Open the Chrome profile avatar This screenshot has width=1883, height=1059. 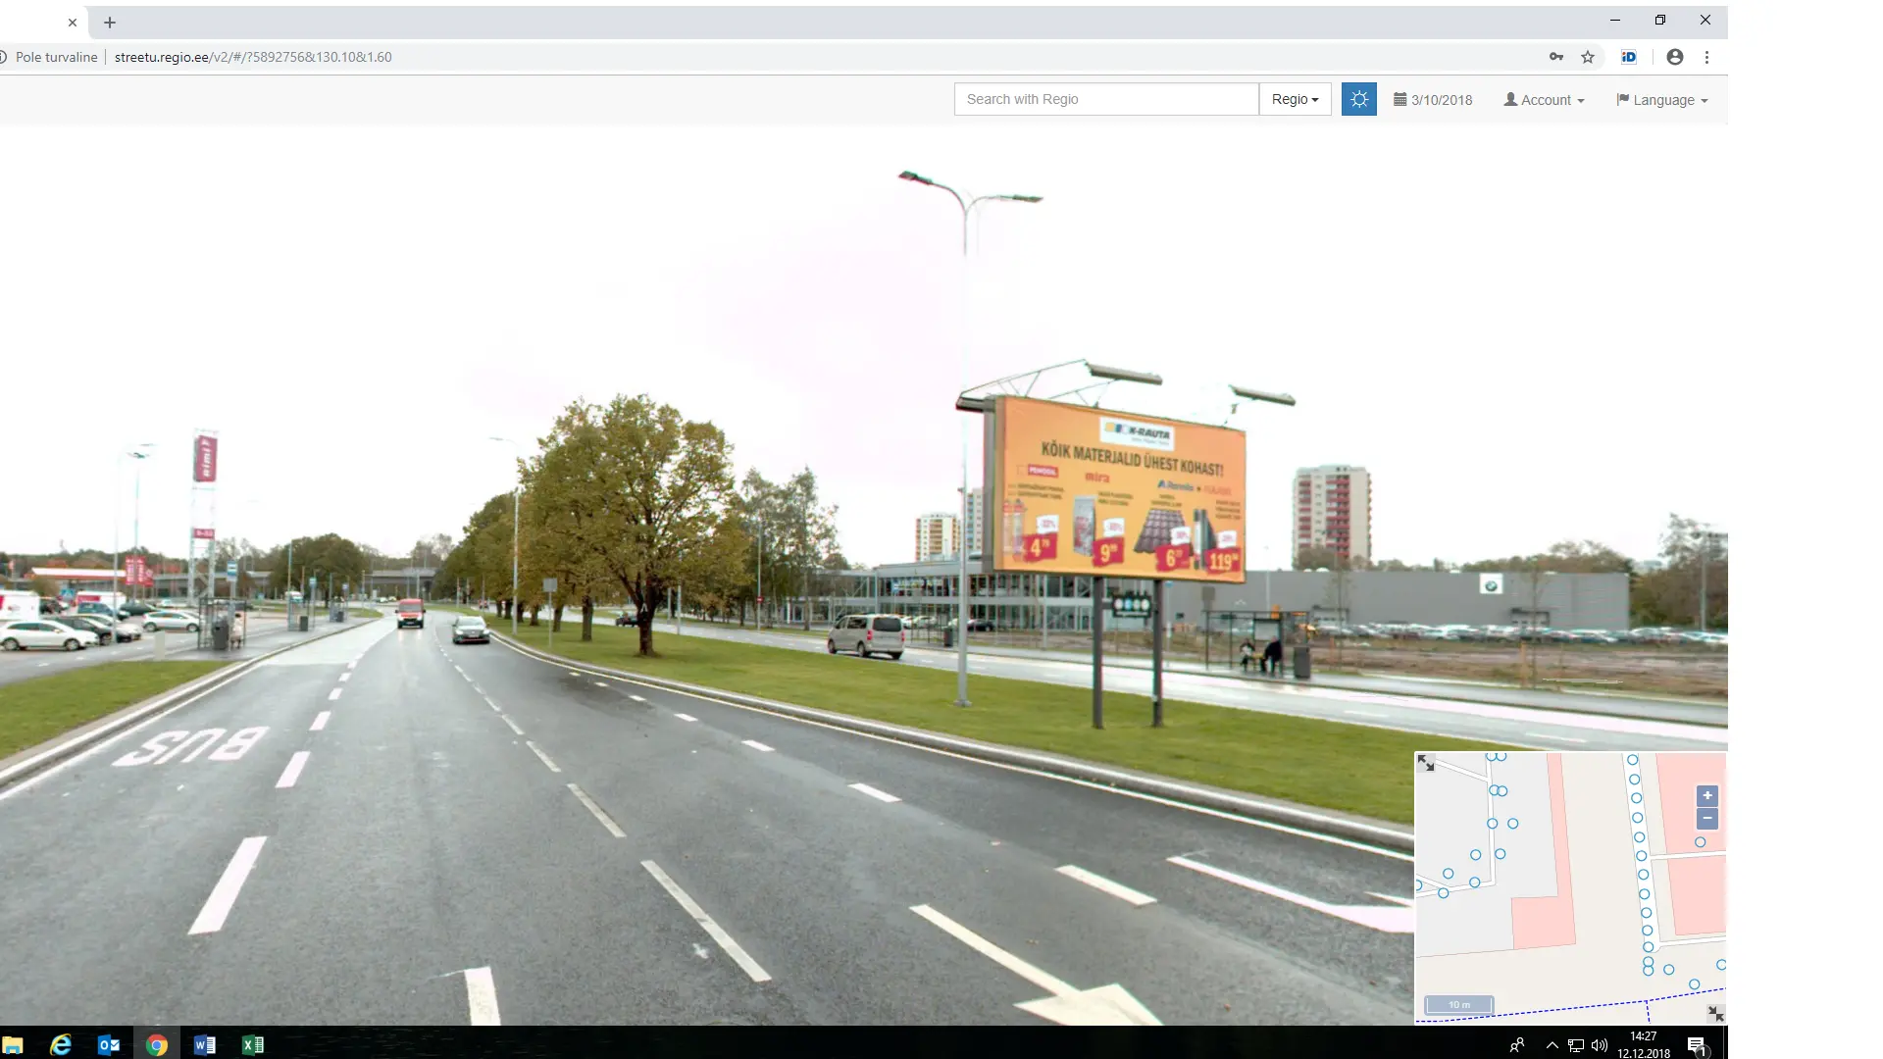pos(1675,57)
